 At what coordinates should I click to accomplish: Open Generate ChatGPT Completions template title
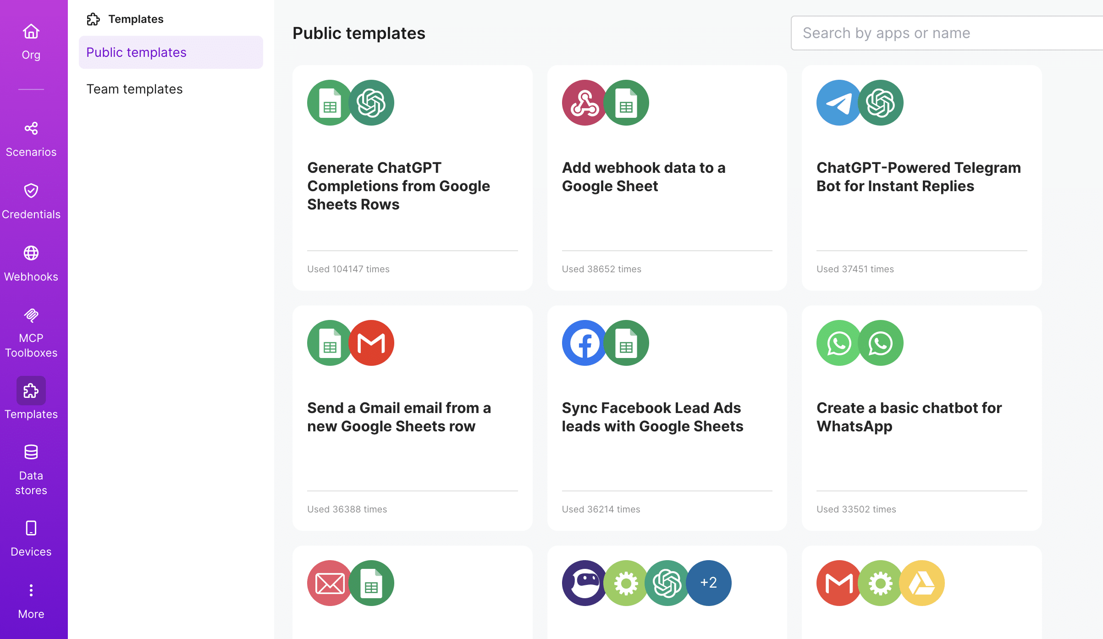[x=398, y=186]
